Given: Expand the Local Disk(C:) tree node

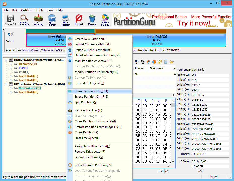Looking at the screenshot, I should tap(11, 76).
